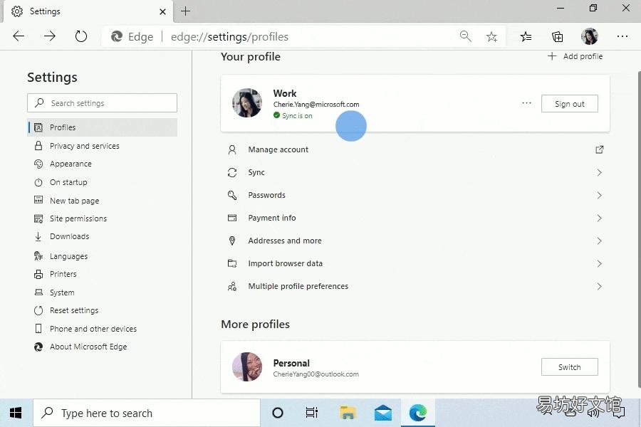Click the profile avatar in the toolbar

click(x=590, y=36)
